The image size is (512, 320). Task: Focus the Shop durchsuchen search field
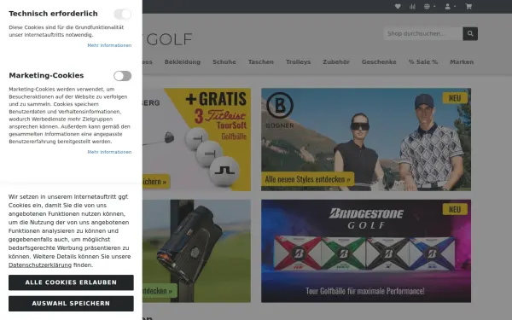point(423,33)
